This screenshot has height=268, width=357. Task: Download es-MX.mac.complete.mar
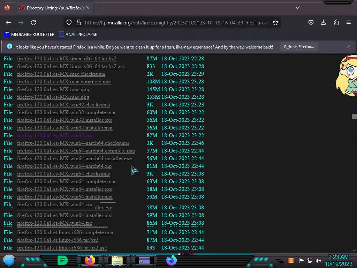pos(64,82)
